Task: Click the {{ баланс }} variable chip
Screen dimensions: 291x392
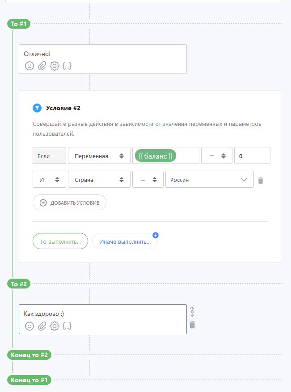Action: [156, 156]
